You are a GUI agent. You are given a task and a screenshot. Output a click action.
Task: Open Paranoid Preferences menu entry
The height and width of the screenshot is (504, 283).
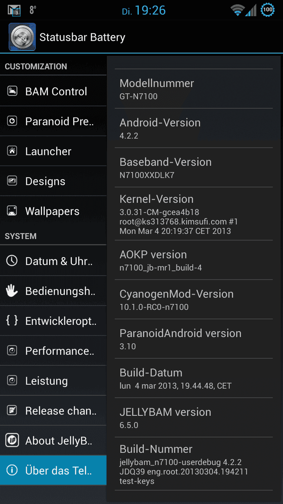pyautogui.click(x=53, y=121)
